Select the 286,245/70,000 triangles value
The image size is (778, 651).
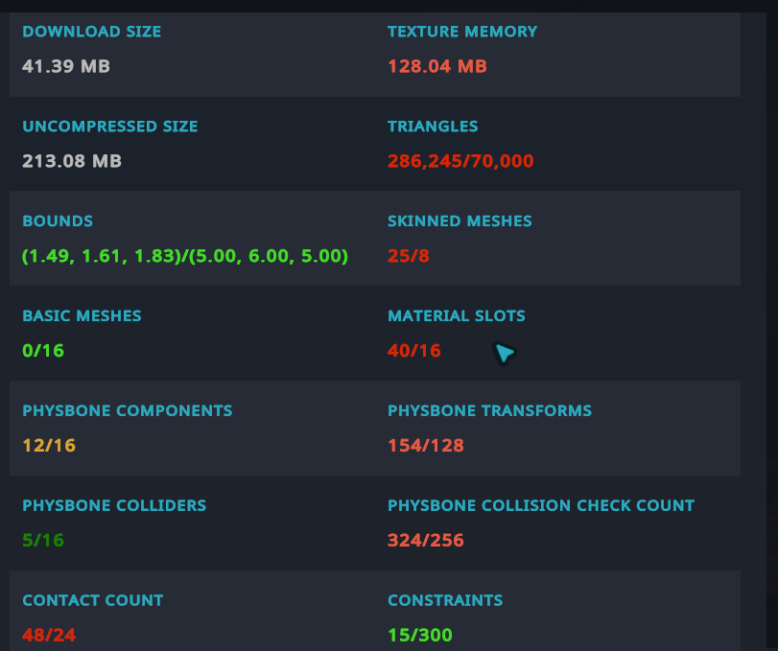[x=460, y=161]
